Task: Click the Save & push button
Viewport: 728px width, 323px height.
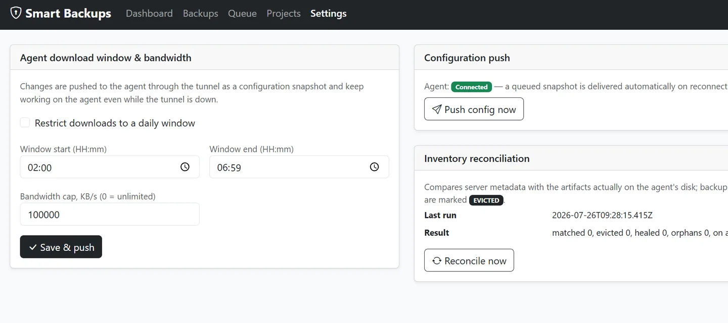Action: click(61, 247)
